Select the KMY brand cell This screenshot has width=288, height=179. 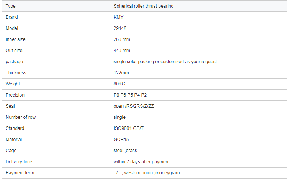point(118,17)
